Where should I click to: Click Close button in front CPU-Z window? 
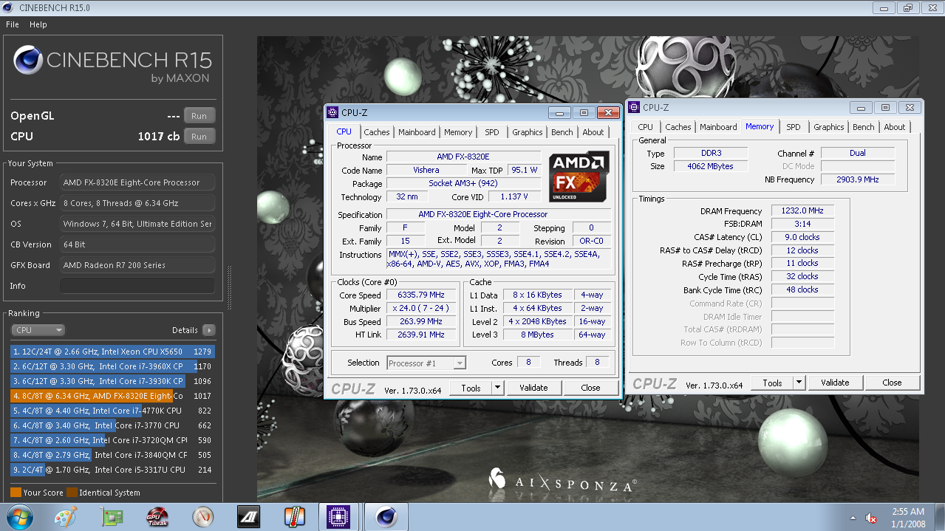590,388
